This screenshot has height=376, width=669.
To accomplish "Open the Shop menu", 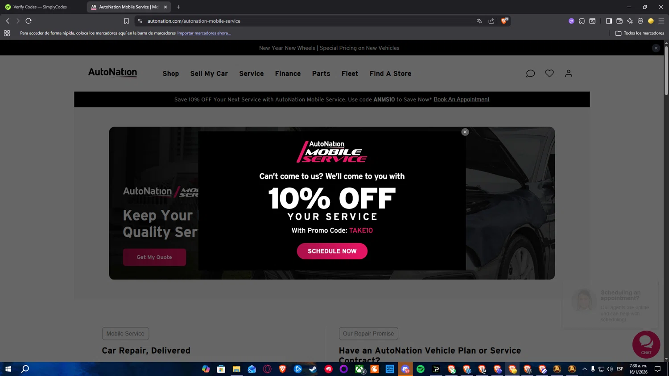I will 171,74.
